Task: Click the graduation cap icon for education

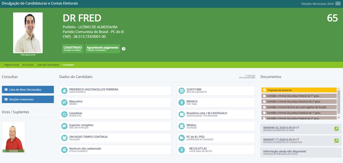Action: (x=64, y=126)
